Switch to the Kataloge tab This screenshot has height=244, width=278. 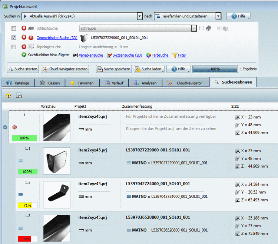(x=18, y=83)
